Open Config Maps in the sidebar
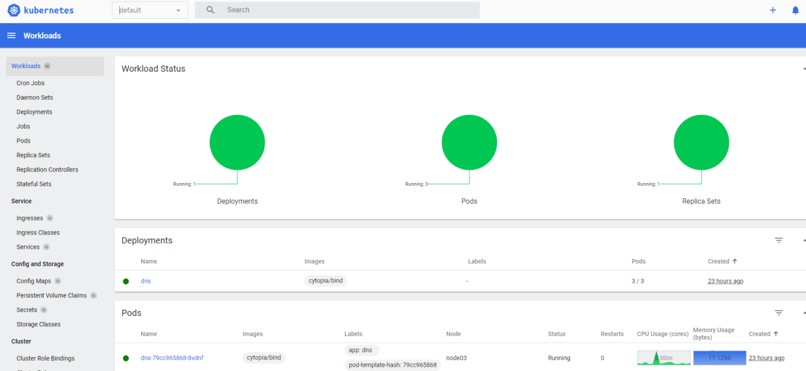The image size is (806, 371). click(34, 281)
